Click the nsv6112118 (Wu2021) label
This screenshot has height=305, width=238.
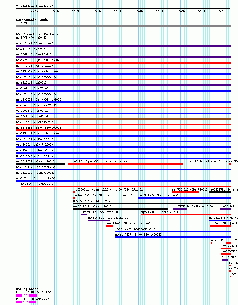click(31, 83)
